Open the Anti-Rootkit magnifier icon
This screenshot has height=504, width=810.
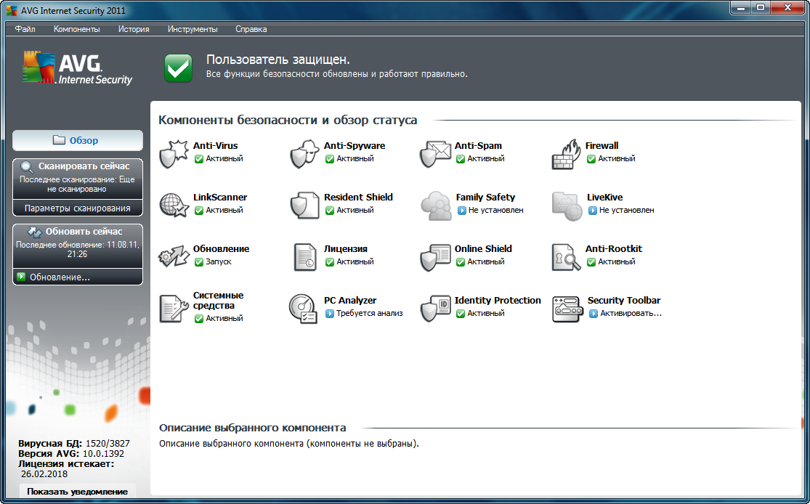(566, 256)
